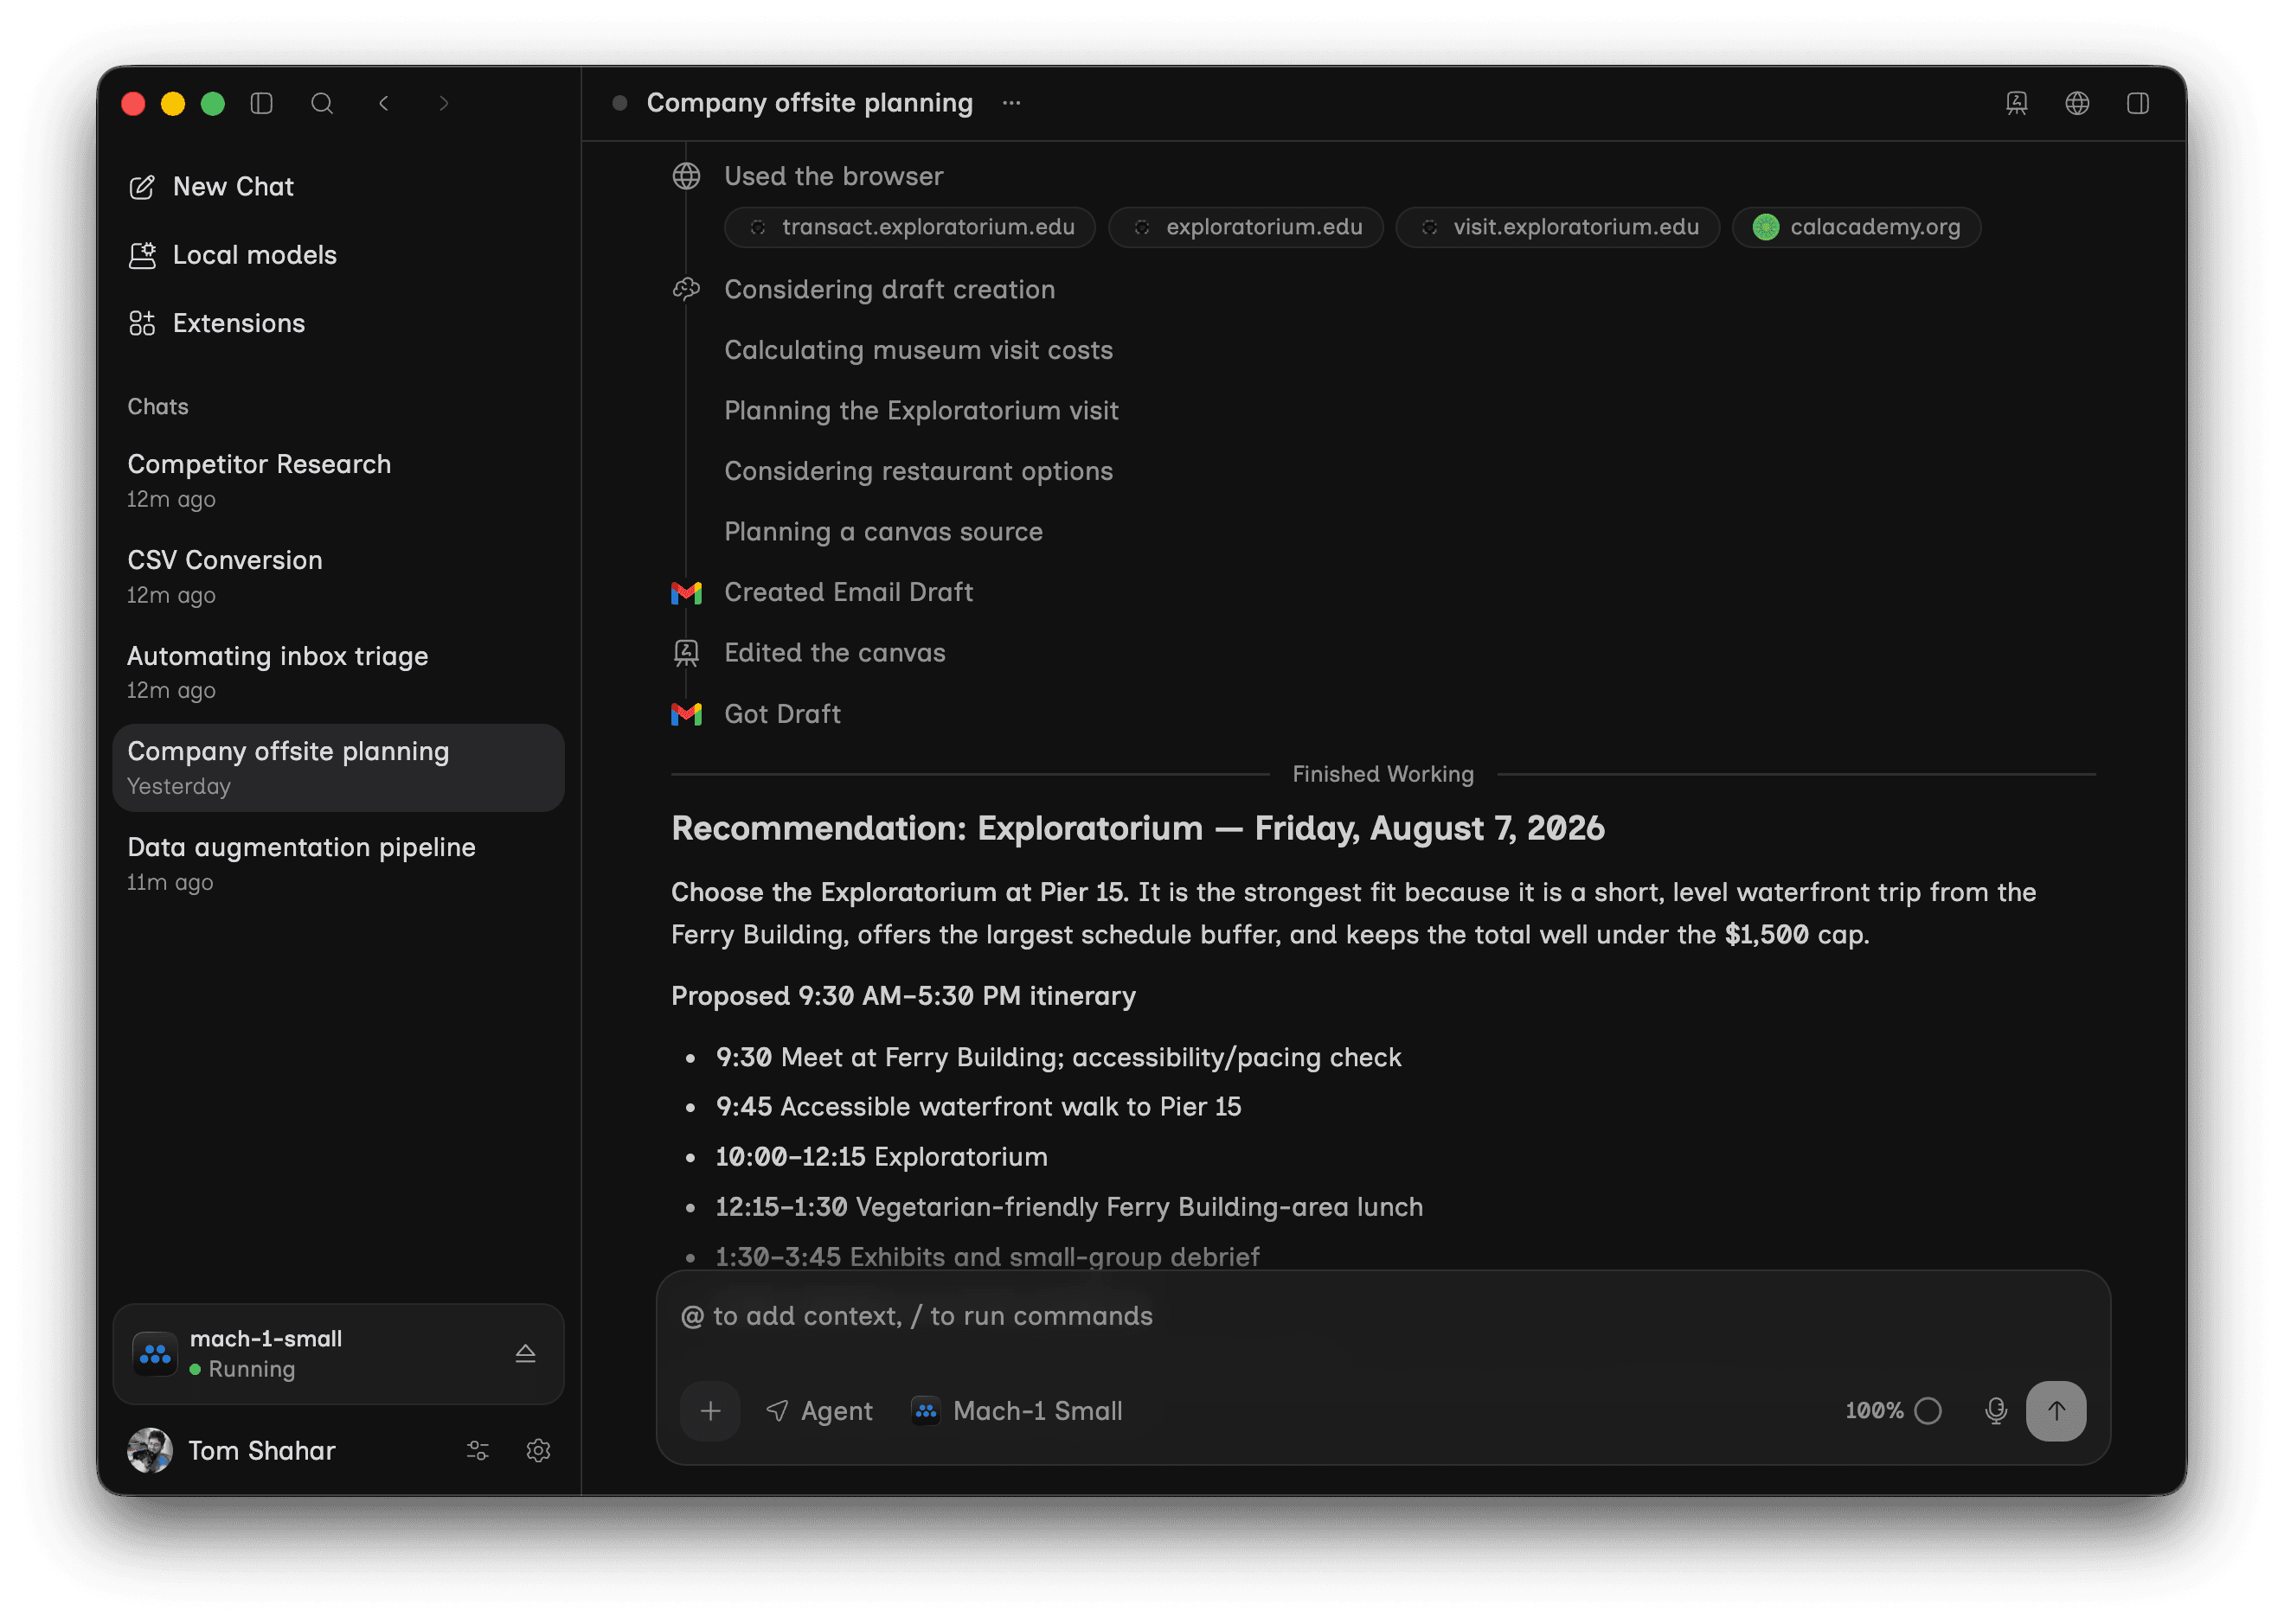
Task: Open the Competitor Research chat
Action: click(338, 481)
